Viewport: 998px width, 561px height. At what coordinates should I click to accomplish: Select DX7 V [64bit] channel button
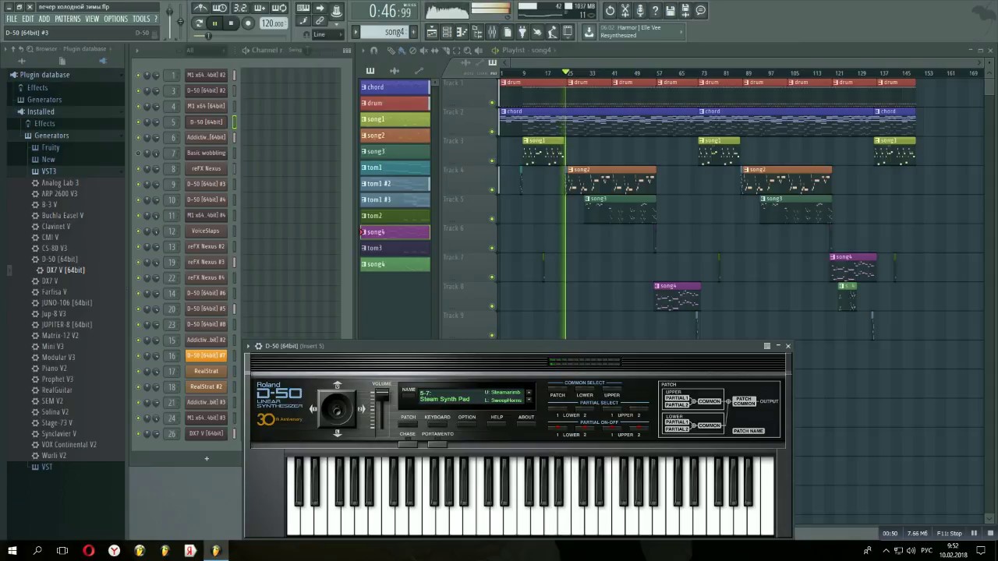206,433
